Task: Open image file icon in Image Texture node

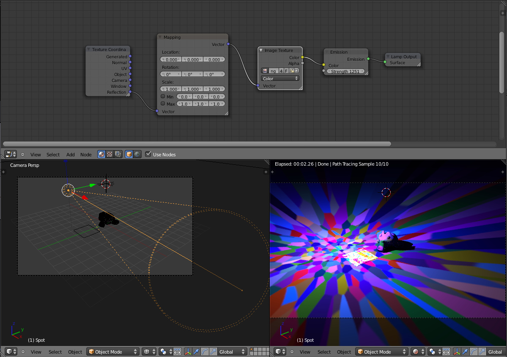Action: pos(292,71)
